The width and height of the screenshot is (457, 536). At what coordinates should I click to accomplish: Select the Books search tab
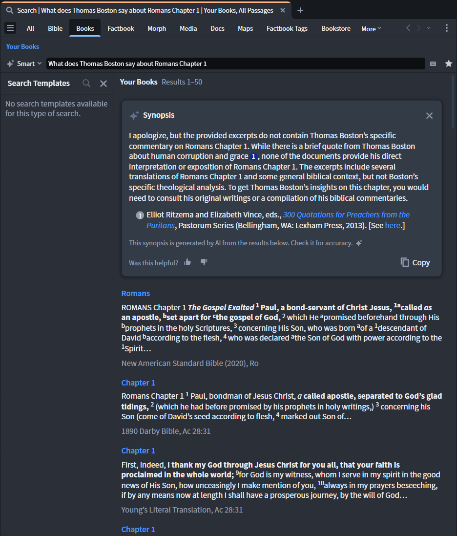tap(85, 28)
